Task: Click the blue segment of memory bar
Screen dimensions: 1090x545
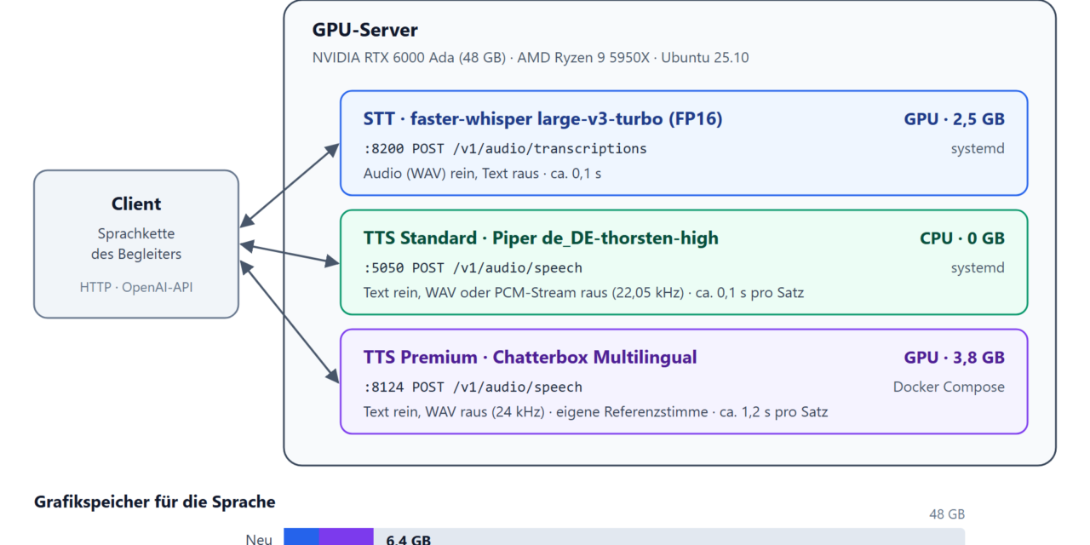Action: click(301, 536)
